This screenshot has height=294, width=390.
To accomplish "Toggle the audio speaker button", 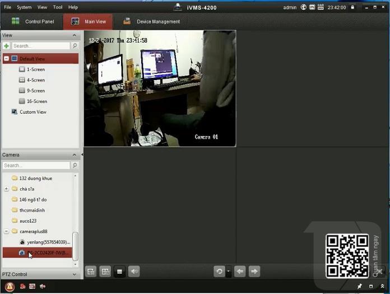I will coord(134,272).
